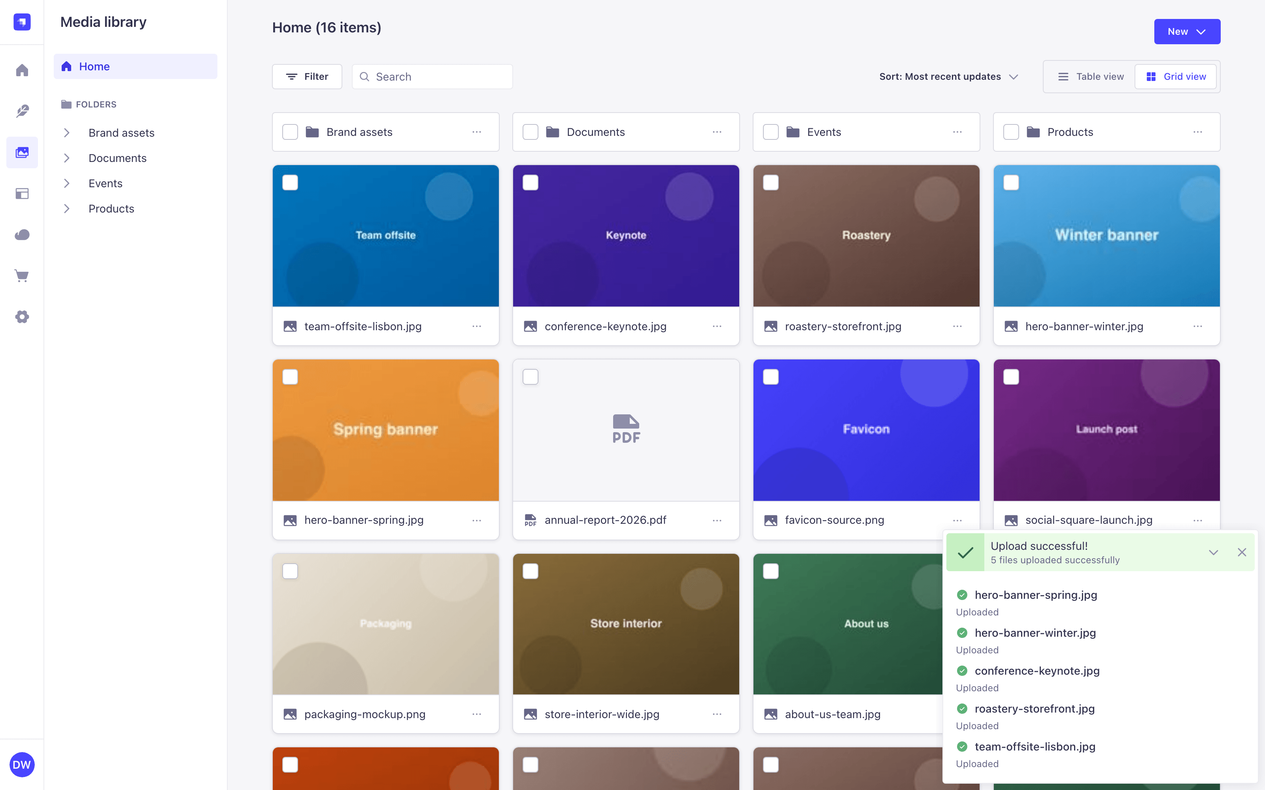Click the Search input field
This screenshot has height=790, width=1265.
(x=432, y=77)
